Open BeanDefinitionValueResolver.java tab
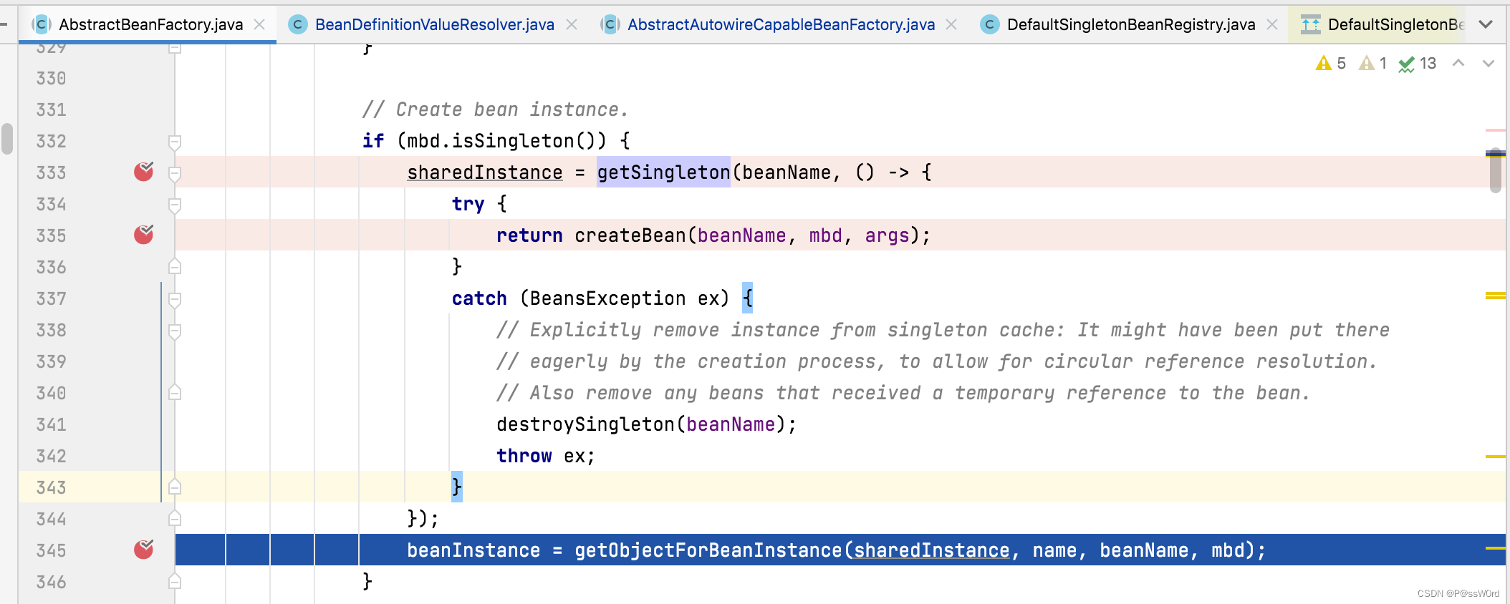The image size is (1510, 604). tap(434, 24)
